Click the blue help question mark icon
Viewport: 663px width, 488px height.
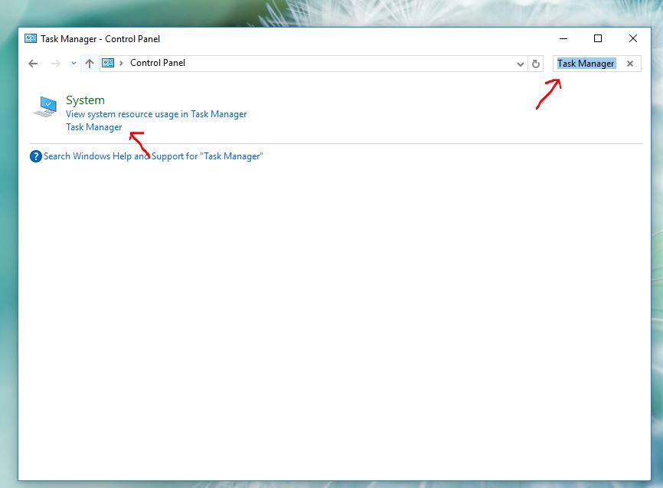click(x=36, y=156)
